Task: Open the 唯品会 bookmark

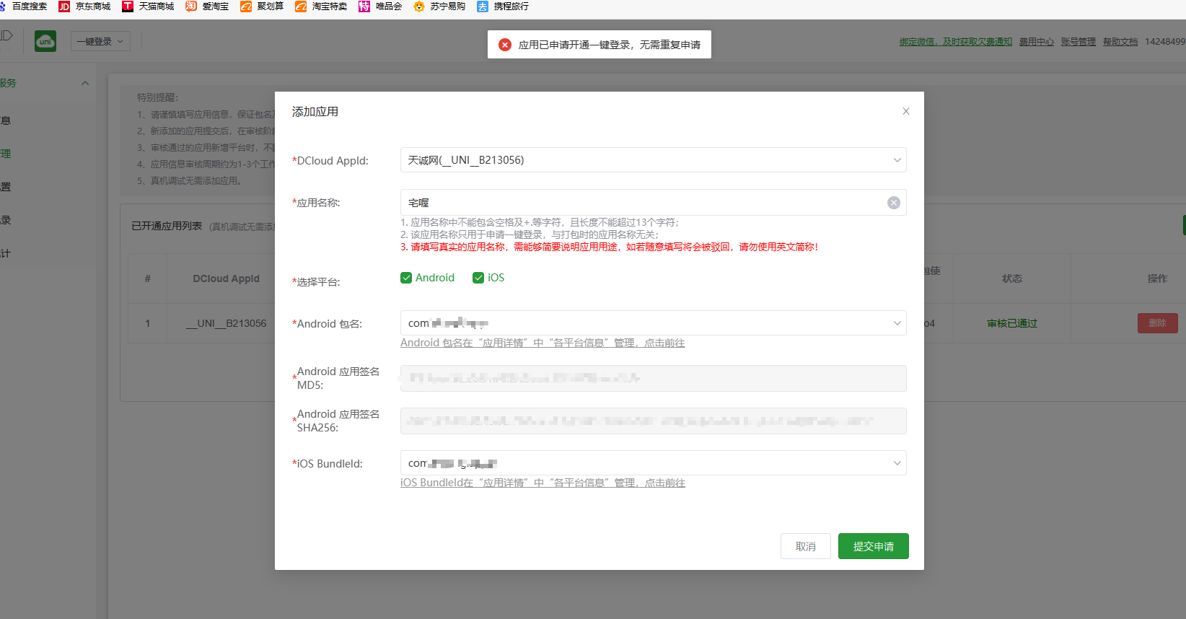Action: pyautogui.click(x=381, y=6)
